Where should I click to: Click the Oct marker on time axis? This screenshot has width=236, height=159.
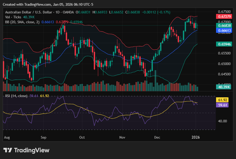pyautogui.click(x=82, y=137)
